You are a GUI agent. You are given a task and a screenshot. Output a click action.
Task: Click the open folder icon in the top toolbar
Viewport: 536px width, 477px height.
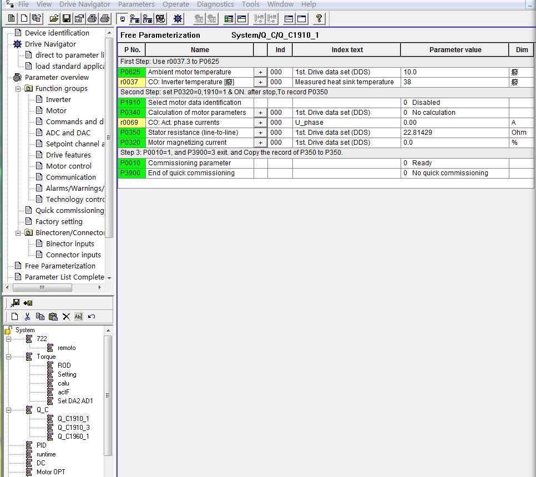(x=54, y=19)
